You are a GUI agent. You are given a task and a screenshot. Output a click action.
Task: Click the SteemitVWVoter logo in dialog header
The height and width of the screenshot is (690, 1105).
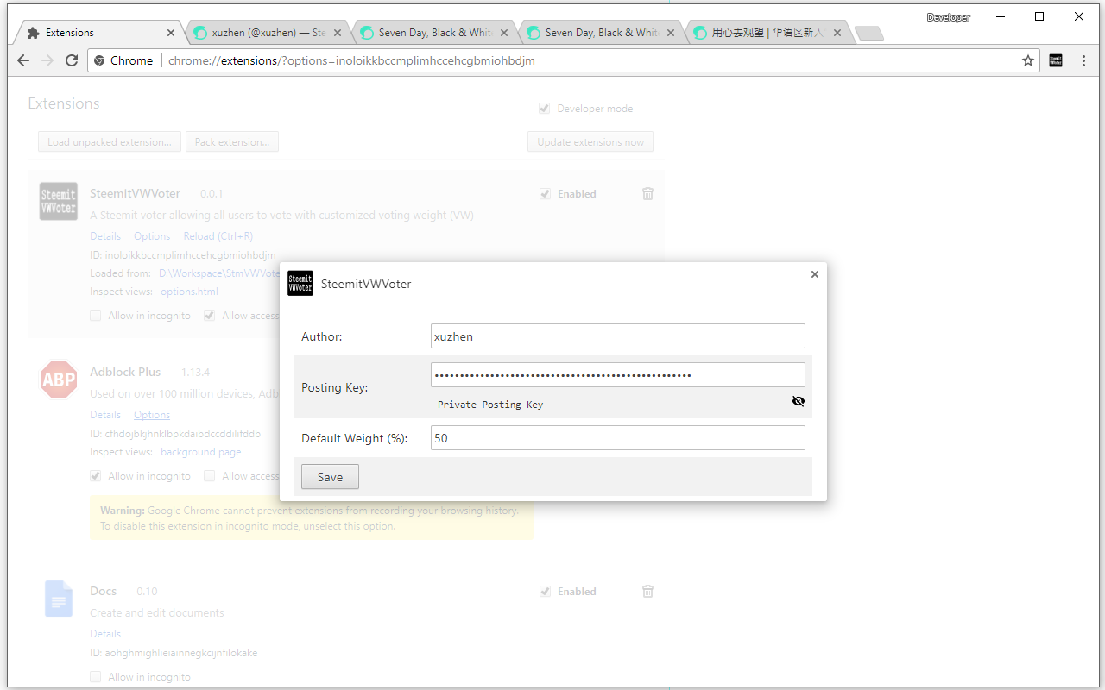pyautogui.click(x=300, y=283)
